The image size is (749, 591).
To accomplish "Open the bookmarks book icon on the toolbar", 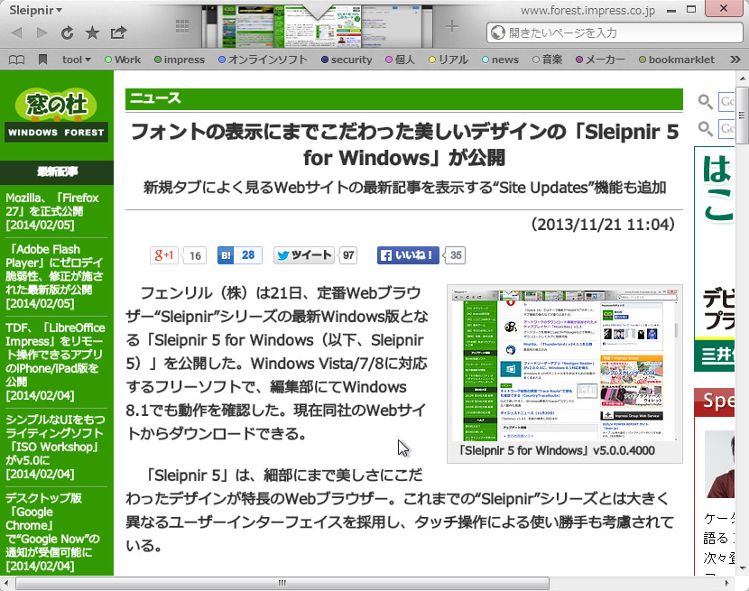I will (x=17, y=60).
